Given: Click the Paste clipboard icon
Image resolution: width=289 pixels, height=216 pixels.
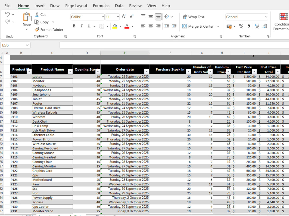Looking at the screenshot, I should point(27,17).
